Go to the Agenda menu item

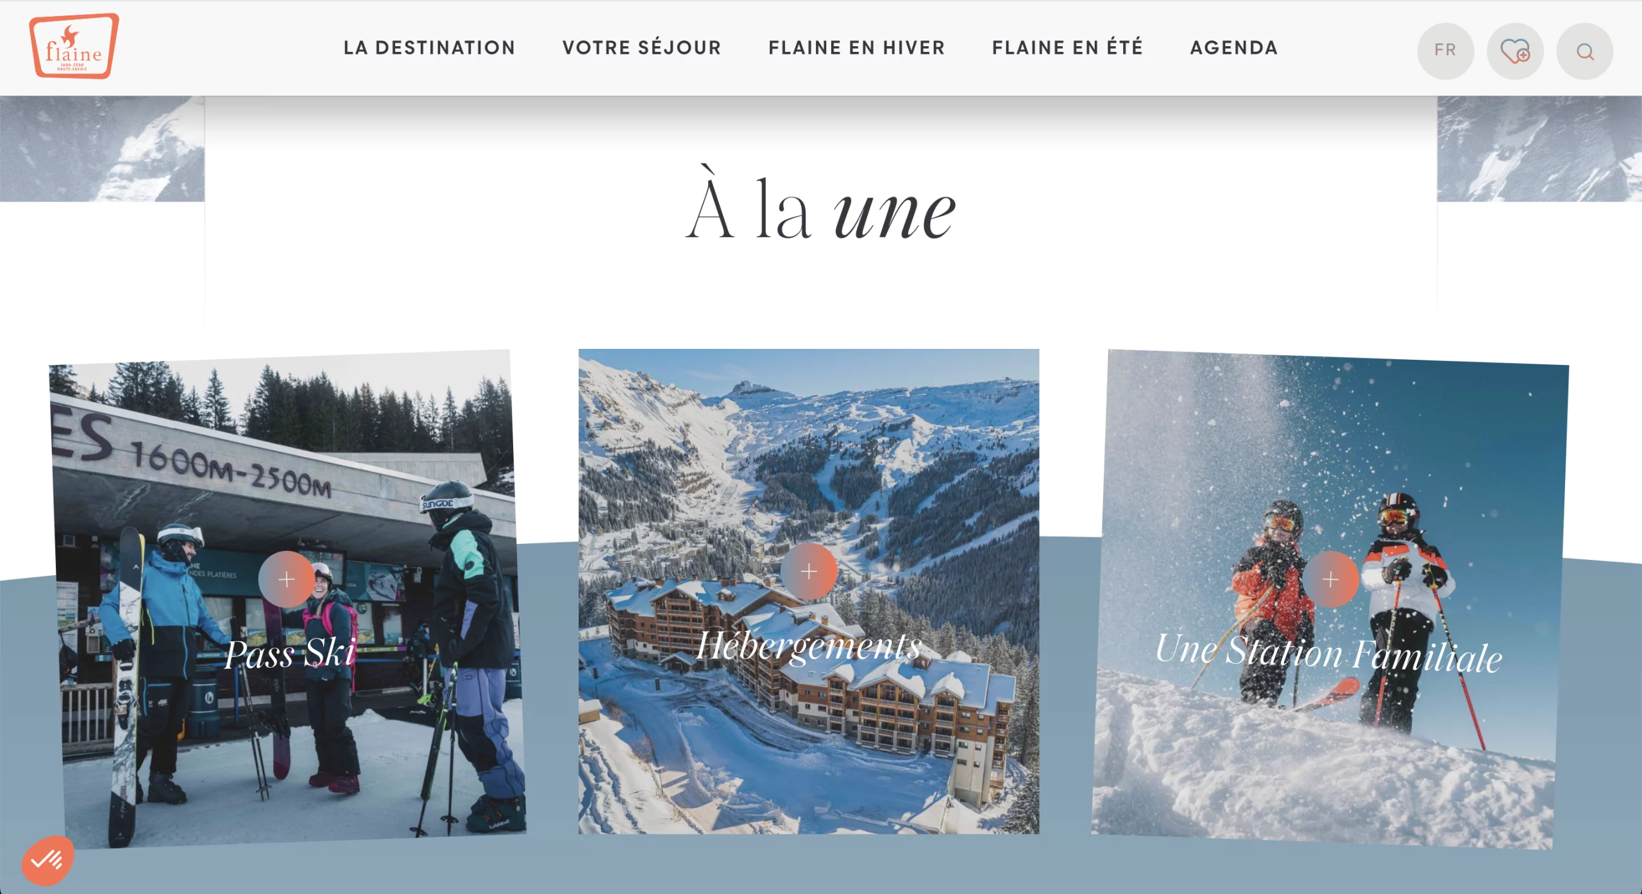1234,47
